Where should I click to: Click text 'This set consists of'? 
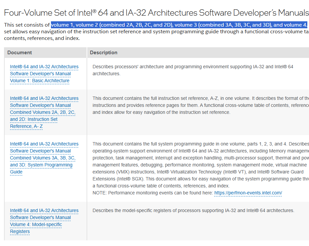[x=27, y=25]
